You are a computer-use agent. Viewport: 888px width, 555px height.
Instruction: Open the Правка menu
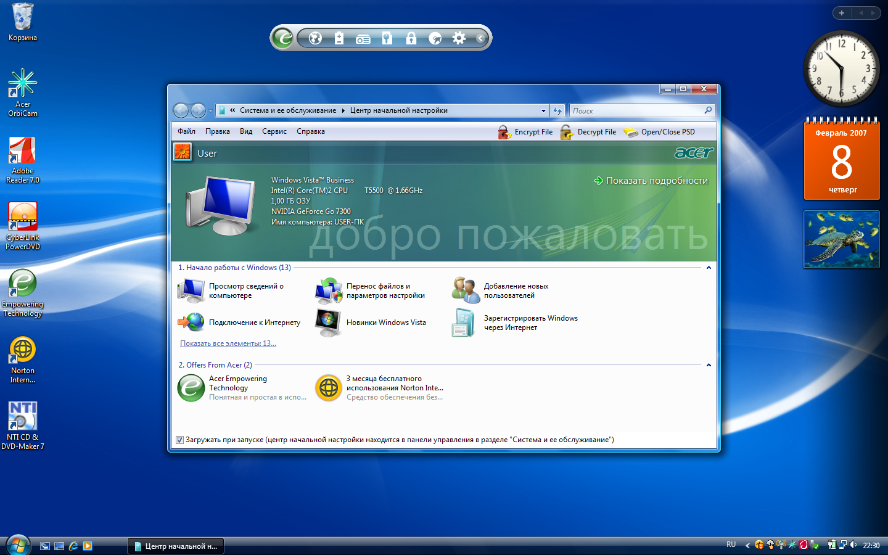coord(218,131)
